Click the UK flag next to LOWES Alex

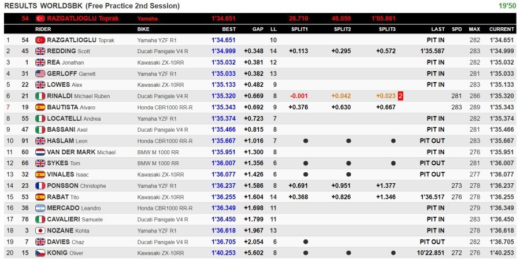pyautogui.click(x=40, y=84)
